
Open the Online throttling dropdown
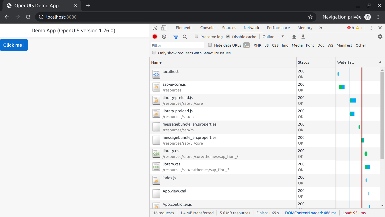[x=273, y=37]
